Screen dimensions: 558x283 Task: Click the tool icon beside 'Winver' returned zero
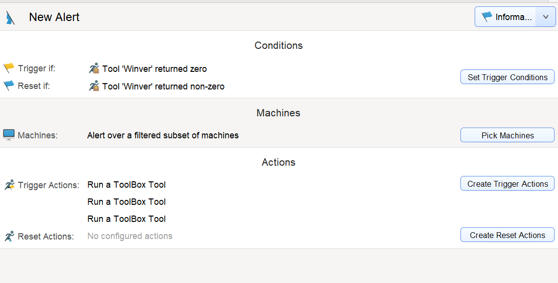(x=94, y=68)
